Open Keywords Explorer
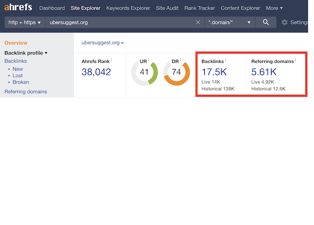 point(128,8)
